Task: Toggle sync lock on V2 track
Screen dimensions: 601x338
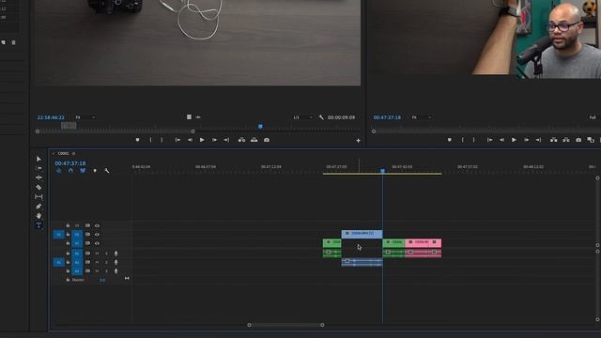Action: click(x=87, y=235)
